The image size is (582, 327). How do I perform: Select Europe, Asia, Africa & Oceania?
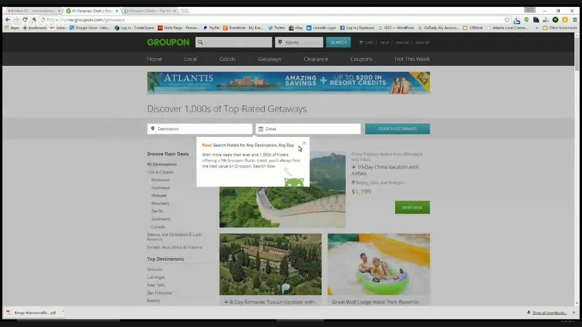[174, 247]
